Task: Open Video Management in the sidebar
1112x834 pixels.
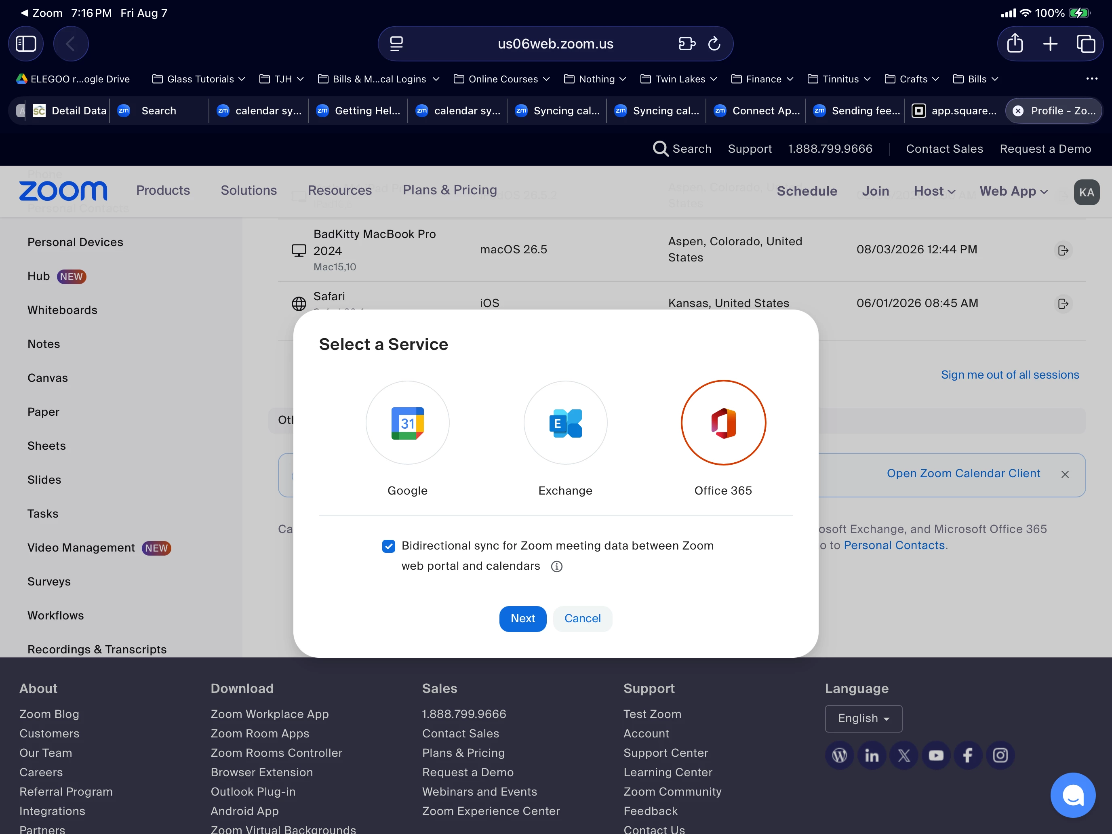Action: 81,548
